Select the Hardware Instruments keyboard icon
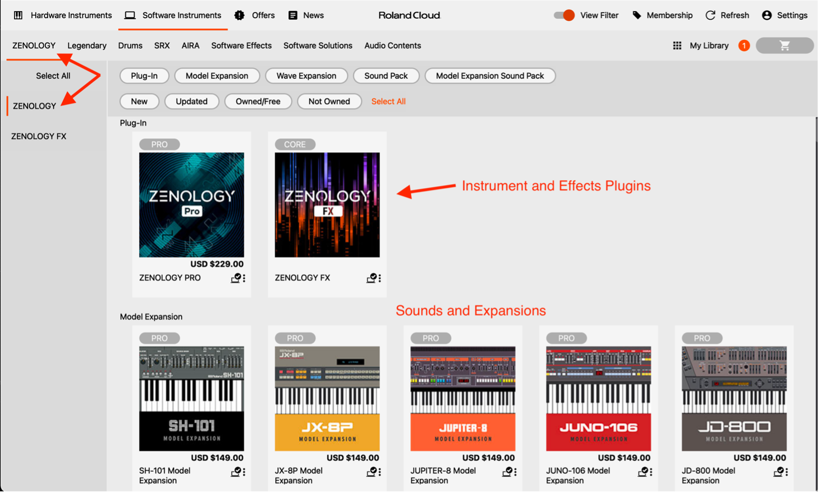Screen dimensions: 819x493 pos(18,15)
